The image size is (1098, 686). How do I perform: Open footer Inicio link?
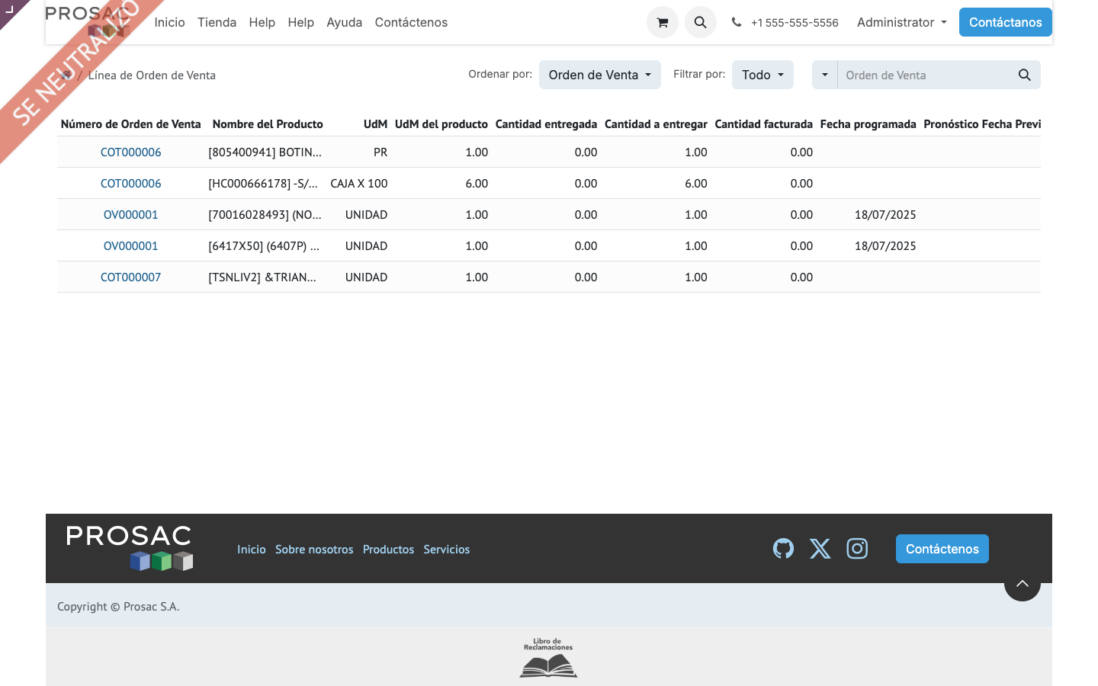pos(251,549)
